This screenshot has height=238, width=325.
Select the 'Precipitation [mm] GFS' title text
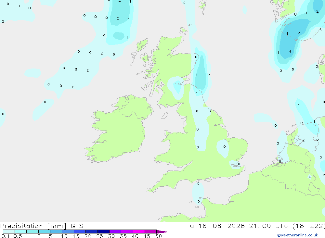[42, 226]
